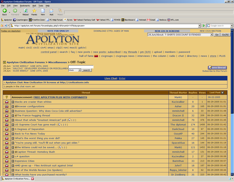
Task: Open the NEW CIV IV SCREENS link
Action: coord(167,31)
